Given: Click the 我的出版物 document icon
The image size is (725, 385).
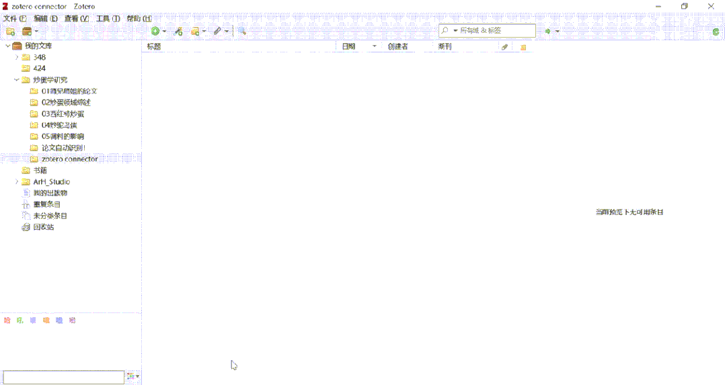Looking at the screenshot, I should pos(26,194).
